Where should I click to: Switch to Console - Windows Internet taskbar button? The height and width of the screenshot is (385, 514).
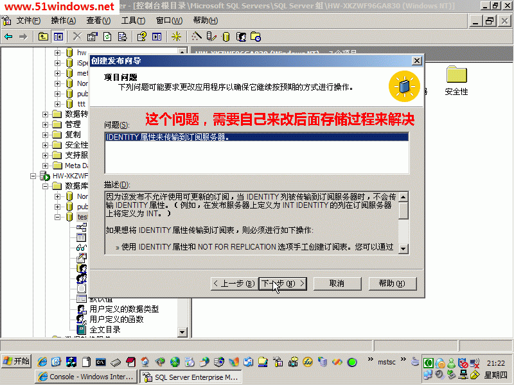[x=87, y=377]
